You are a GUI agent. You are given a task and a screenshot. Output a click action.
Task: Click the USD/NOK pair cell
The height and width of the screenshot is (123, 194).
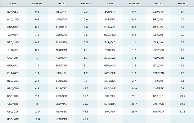13,119
